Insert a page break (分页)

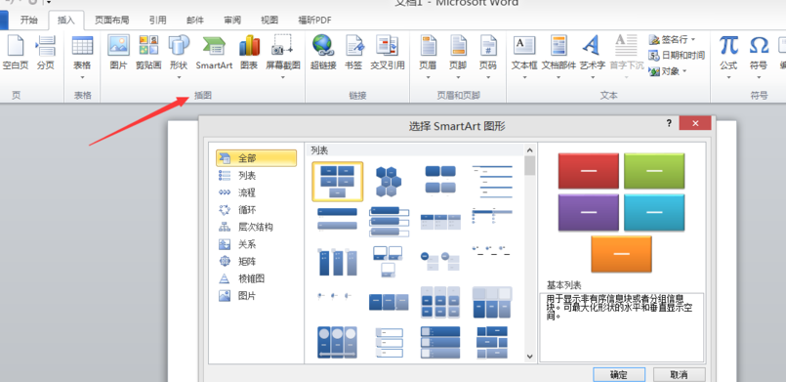(46, 53)
